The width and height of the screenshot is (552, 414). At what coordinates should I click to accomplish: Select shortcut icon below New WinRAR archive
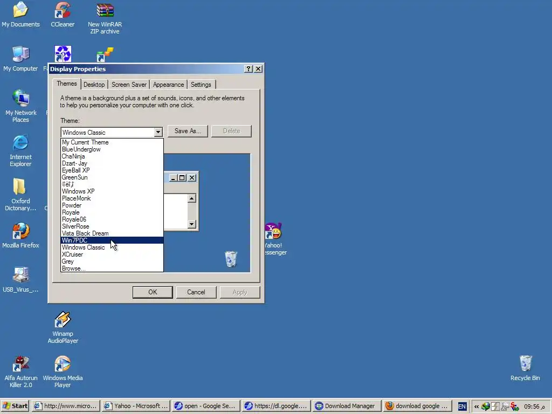click(105, 54)
